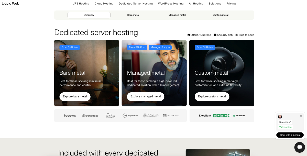Click the Liquid Web logo
This screenshot has height=156, width=307.
point(10,3)
